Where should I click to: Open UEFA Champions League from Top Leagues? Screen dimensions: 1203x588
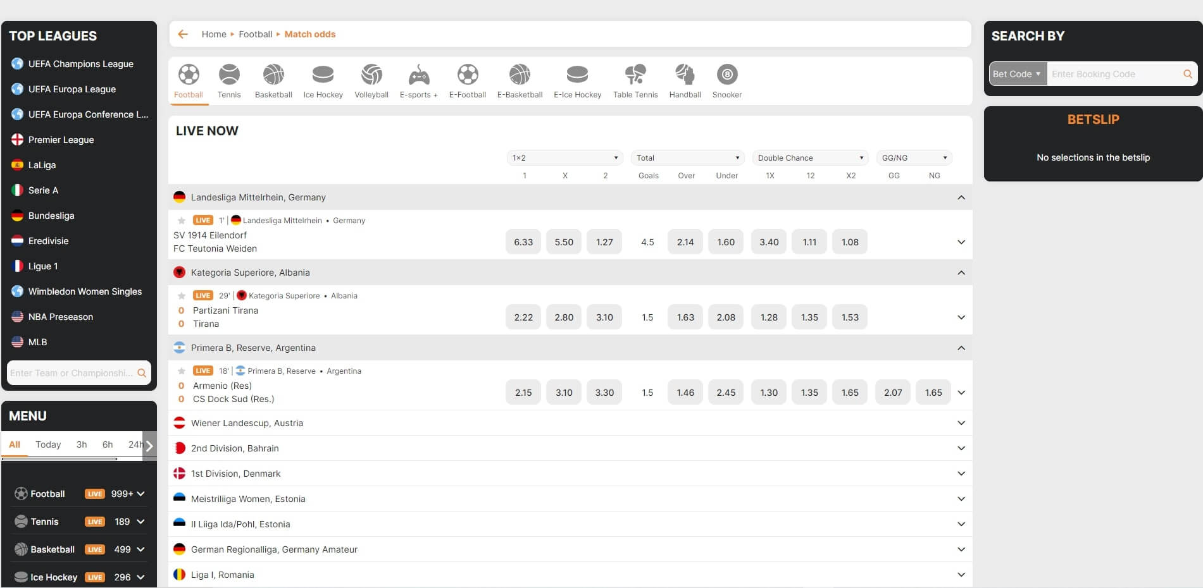pyautogui.click(x=80, y=63)
